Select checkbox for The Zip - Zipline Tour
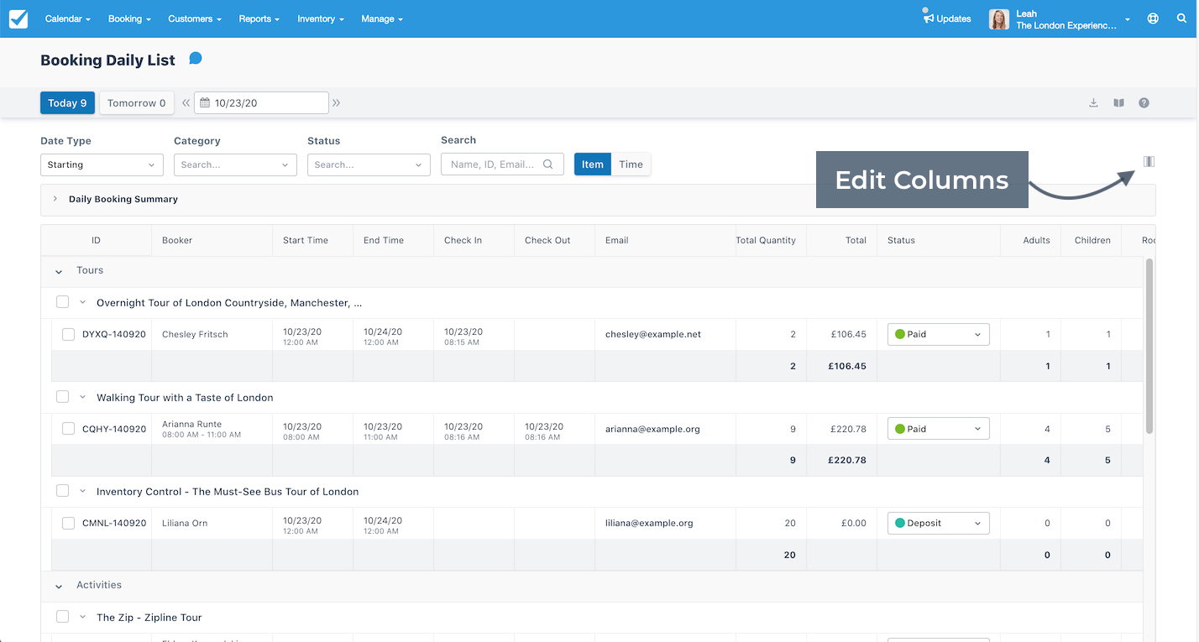 coord(62,617)
